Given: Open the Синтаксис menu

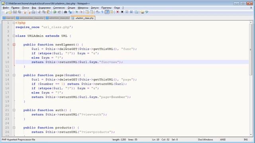Looking at the screenshot, I should 59,8.
